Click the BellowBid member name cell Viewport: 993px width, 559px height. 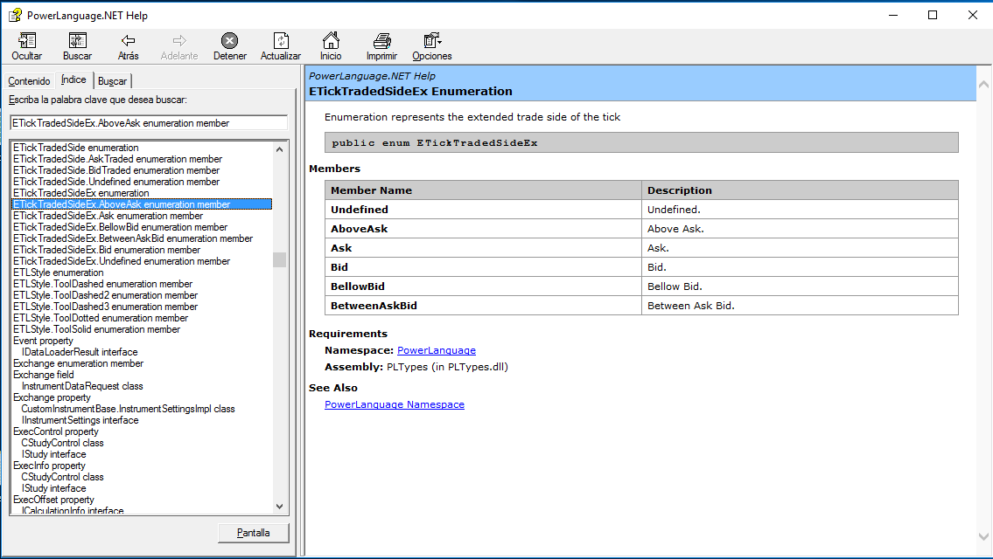point(483,286)
